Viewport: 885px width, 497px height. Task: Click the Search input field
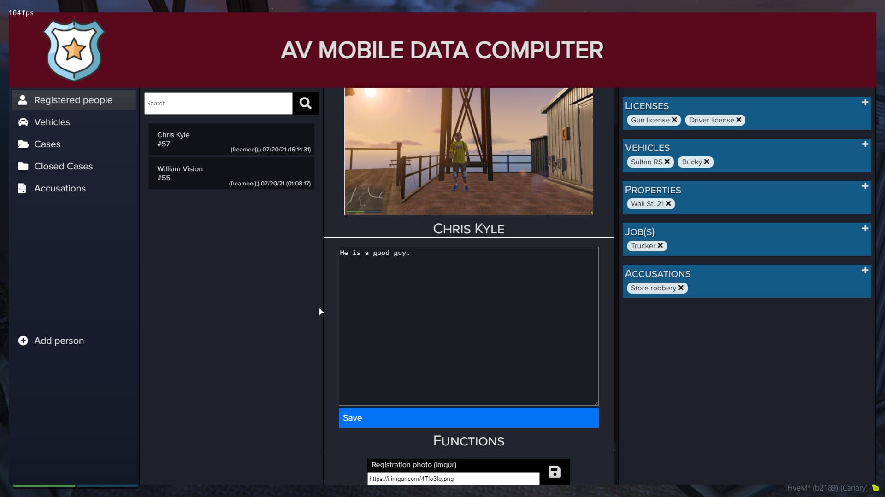pyautogui.click(x=218, y=103)
